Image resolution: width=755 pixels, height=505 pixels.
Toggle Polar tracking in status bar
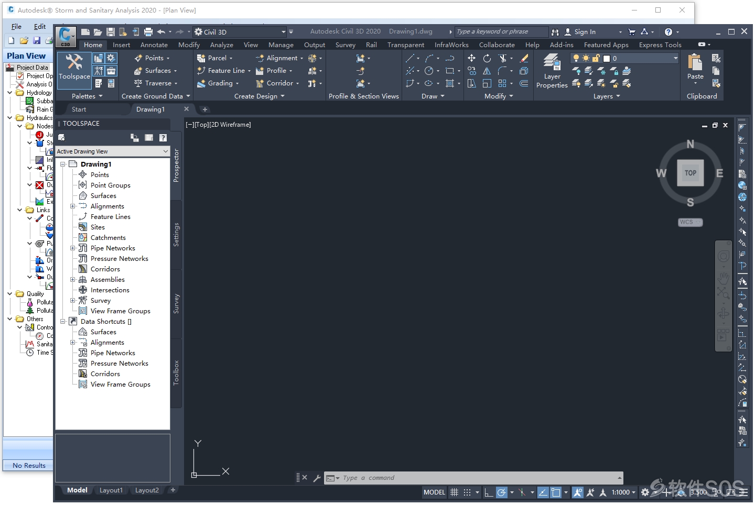click(502, 492)
